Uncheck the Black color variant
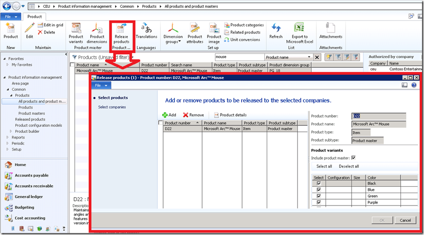Screen dimensions: 424x235 (318, 183)
